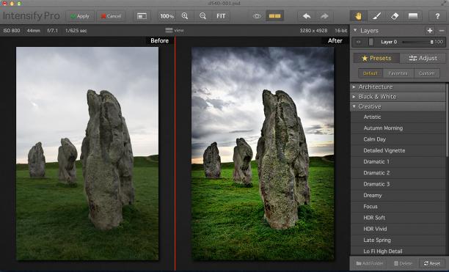
Task: Select the brush masking tool
Action: point(376,16)
